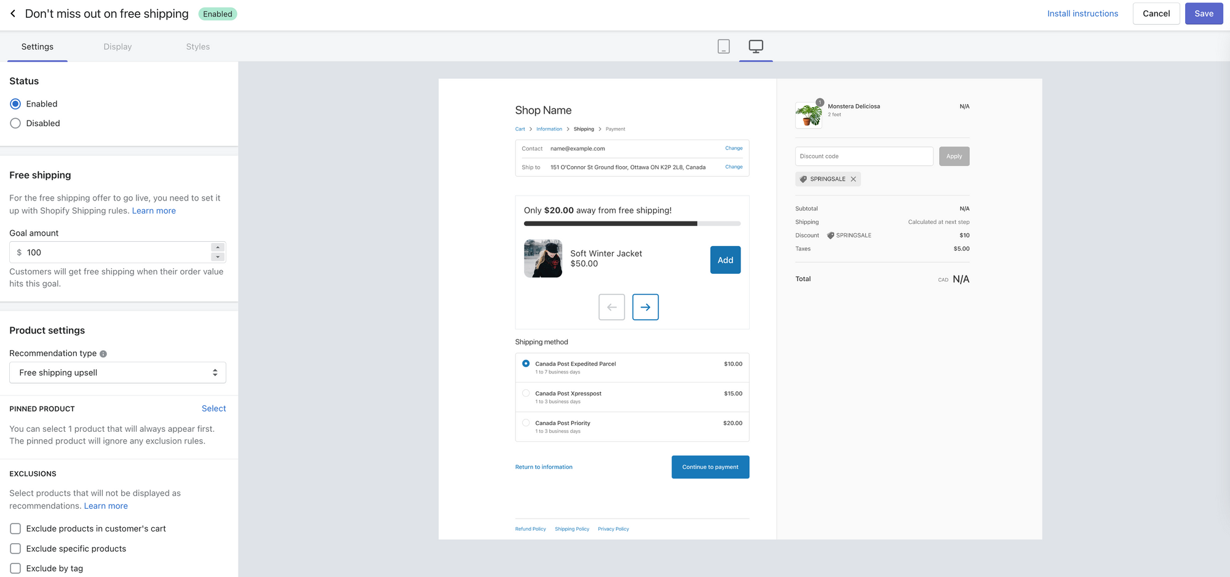Remove SPRINGSALE discount with X icon
The width and height of the screenshot is (1230, 577).
pos(854,179)
